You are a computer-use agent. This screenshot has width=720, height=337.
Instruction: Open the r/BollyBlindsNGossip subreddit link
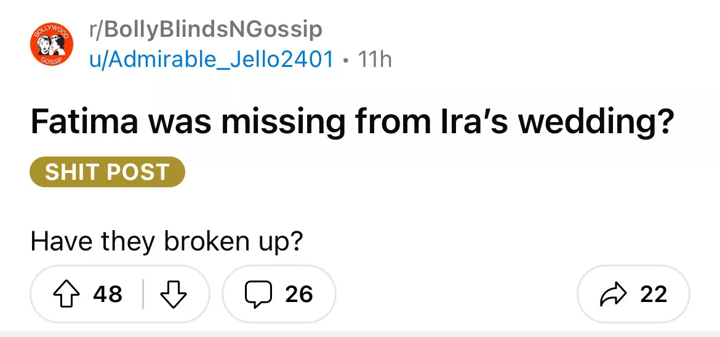[x=206, y=29]
